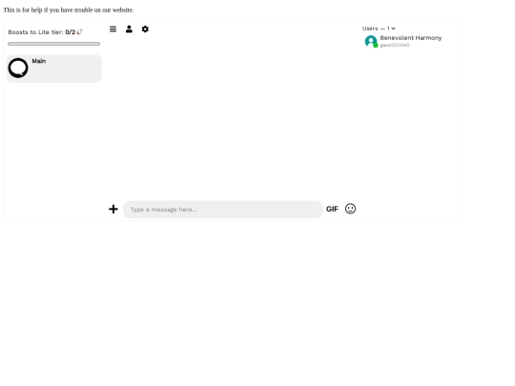Click the Benevolent Harmony username
The width and height of the screenshot is (515, 386).
(x=411, y=38)
